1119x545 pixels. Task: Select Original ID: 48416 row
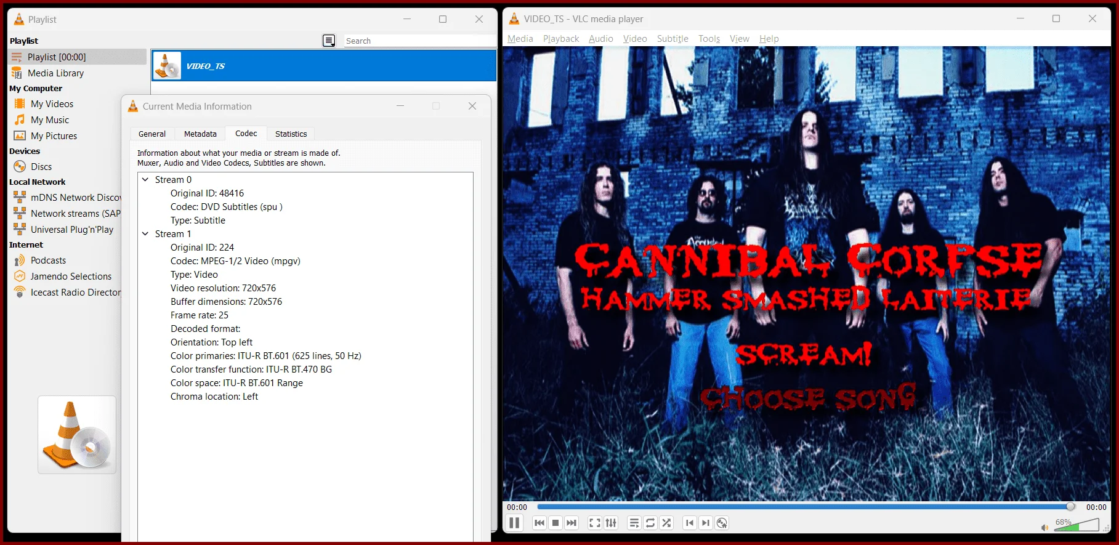pyautogui.click(x=207, y=193)
